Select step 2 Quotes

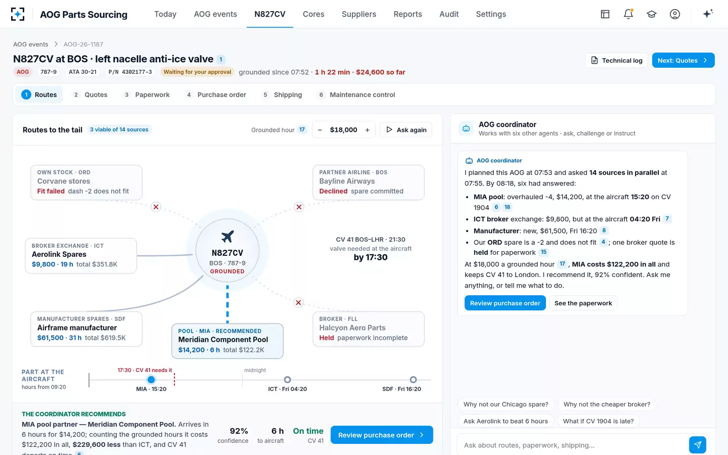coord(90,95)
